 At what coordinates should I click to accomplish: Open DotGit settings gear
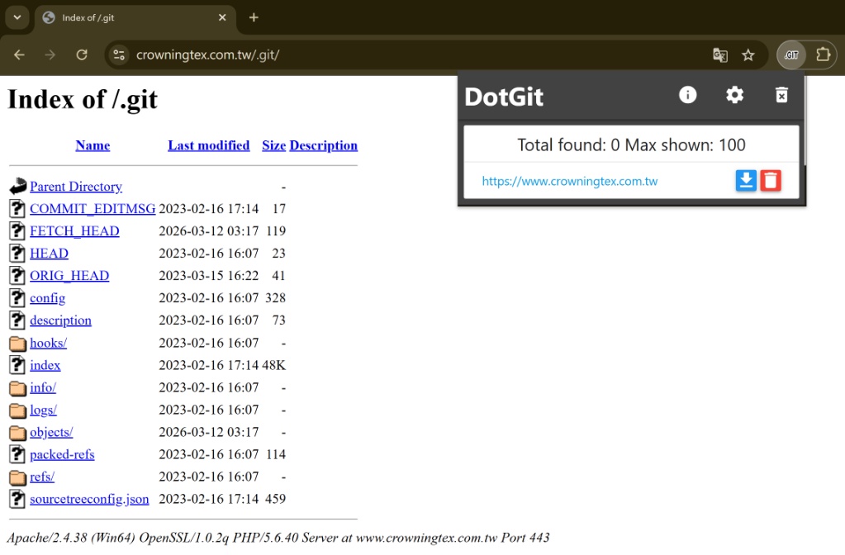tap(734, 95)
